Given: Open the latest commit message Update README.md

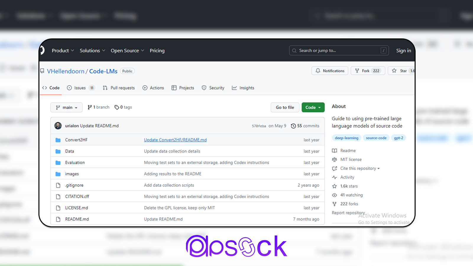Looking at the screenshot, I should tap(99, 126).
